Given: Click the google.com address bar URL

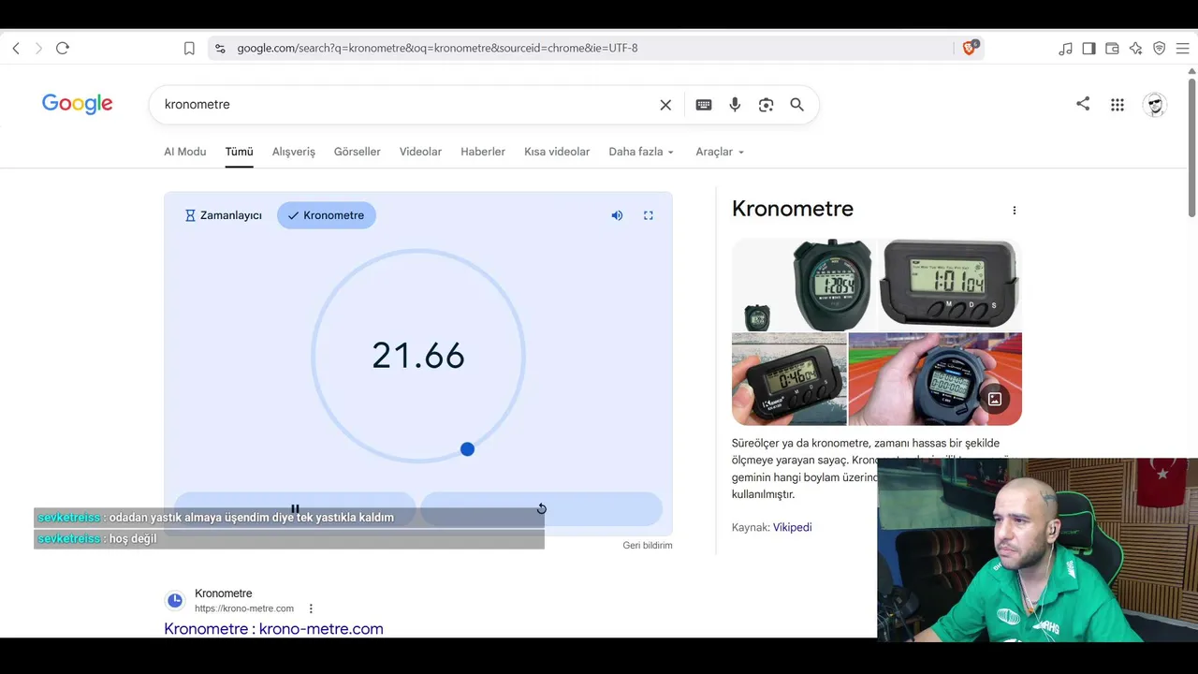Looking at the screenshot, I should 437,48.
